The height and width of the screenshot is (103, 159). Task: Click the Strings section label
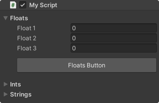pos(21,94)
